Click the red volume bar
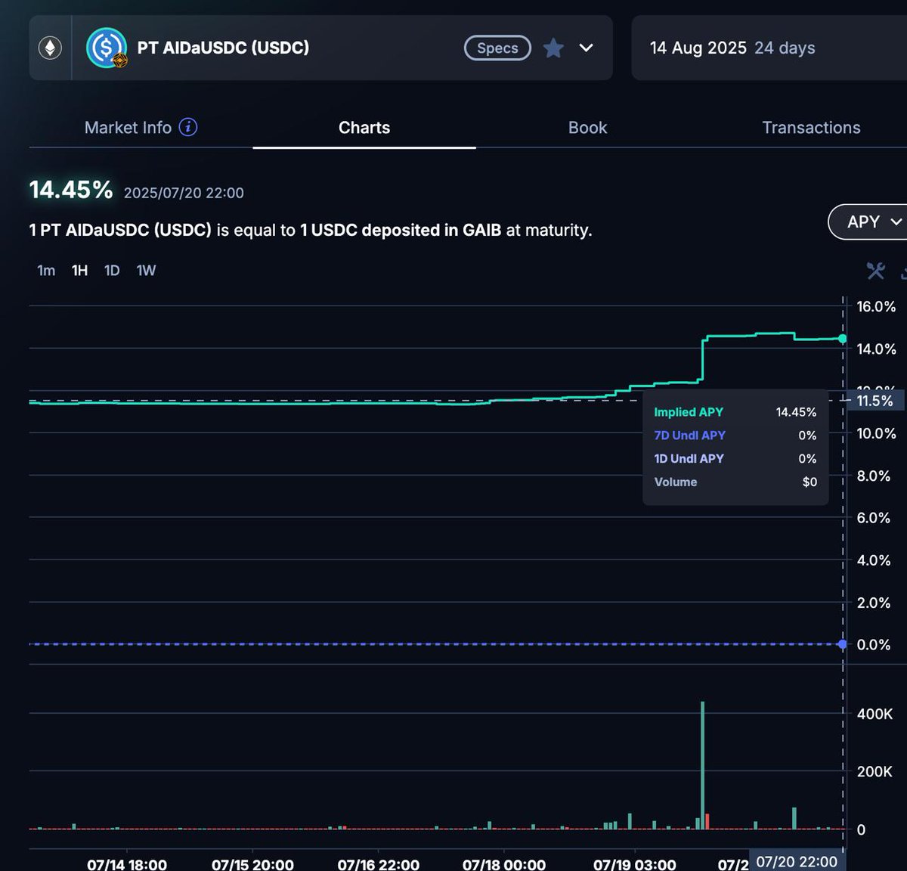 coord(707,821)
